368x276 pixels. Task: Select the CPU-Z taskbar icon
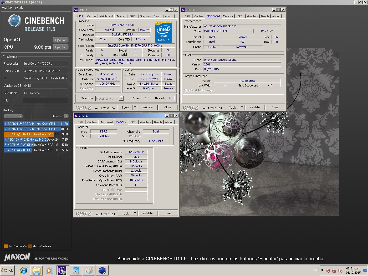click(62, 270)
